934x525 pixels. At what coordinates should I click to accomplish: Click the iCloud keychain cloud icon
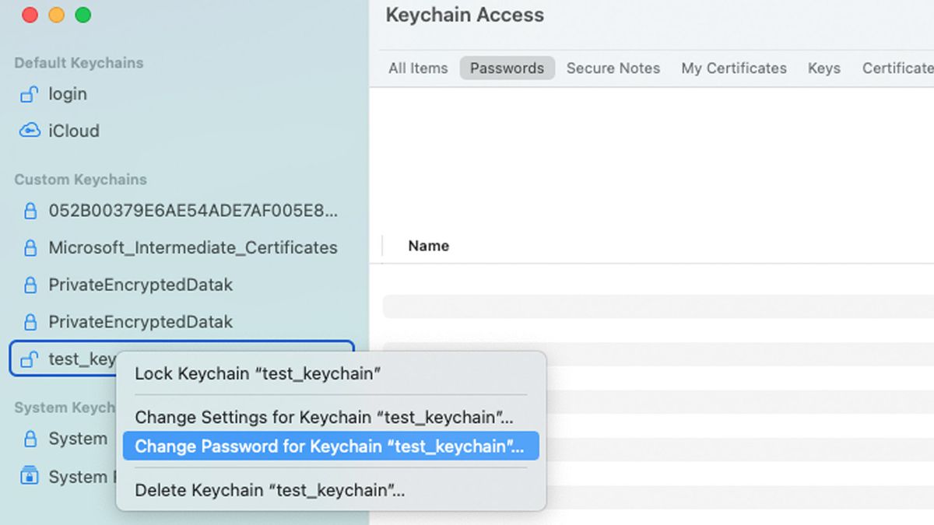point(31,131)
